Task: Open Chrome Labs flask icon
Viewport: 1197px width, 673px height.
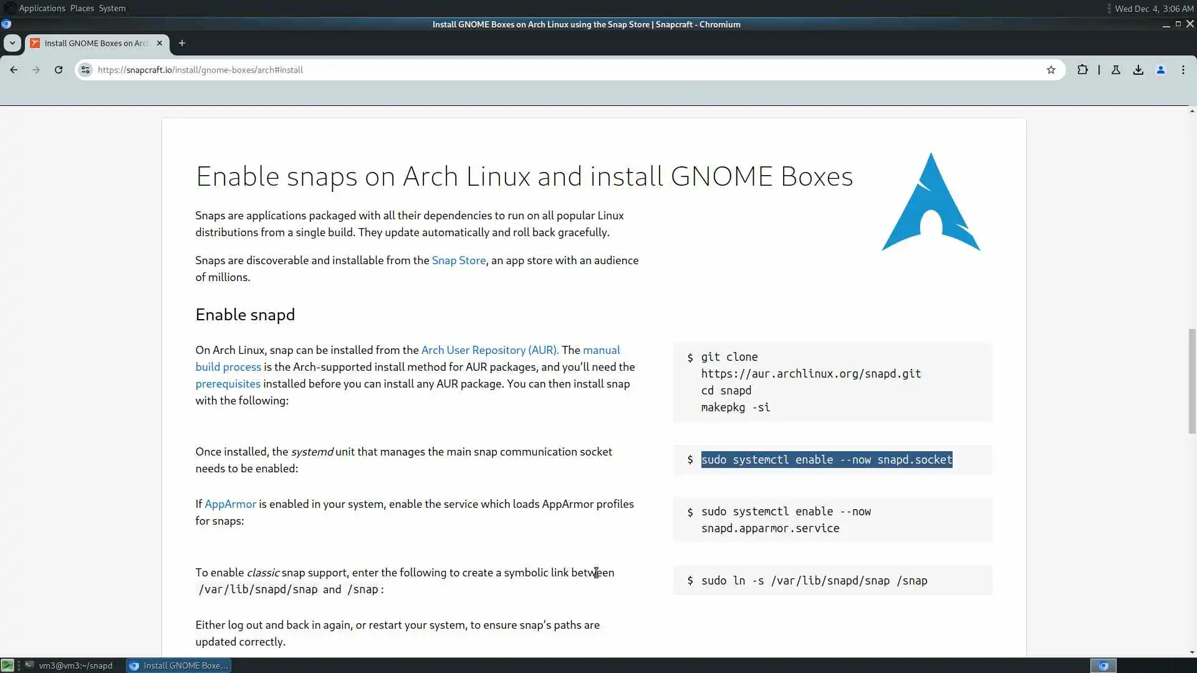Action: pyautogui.click(x=1116, y=70)
